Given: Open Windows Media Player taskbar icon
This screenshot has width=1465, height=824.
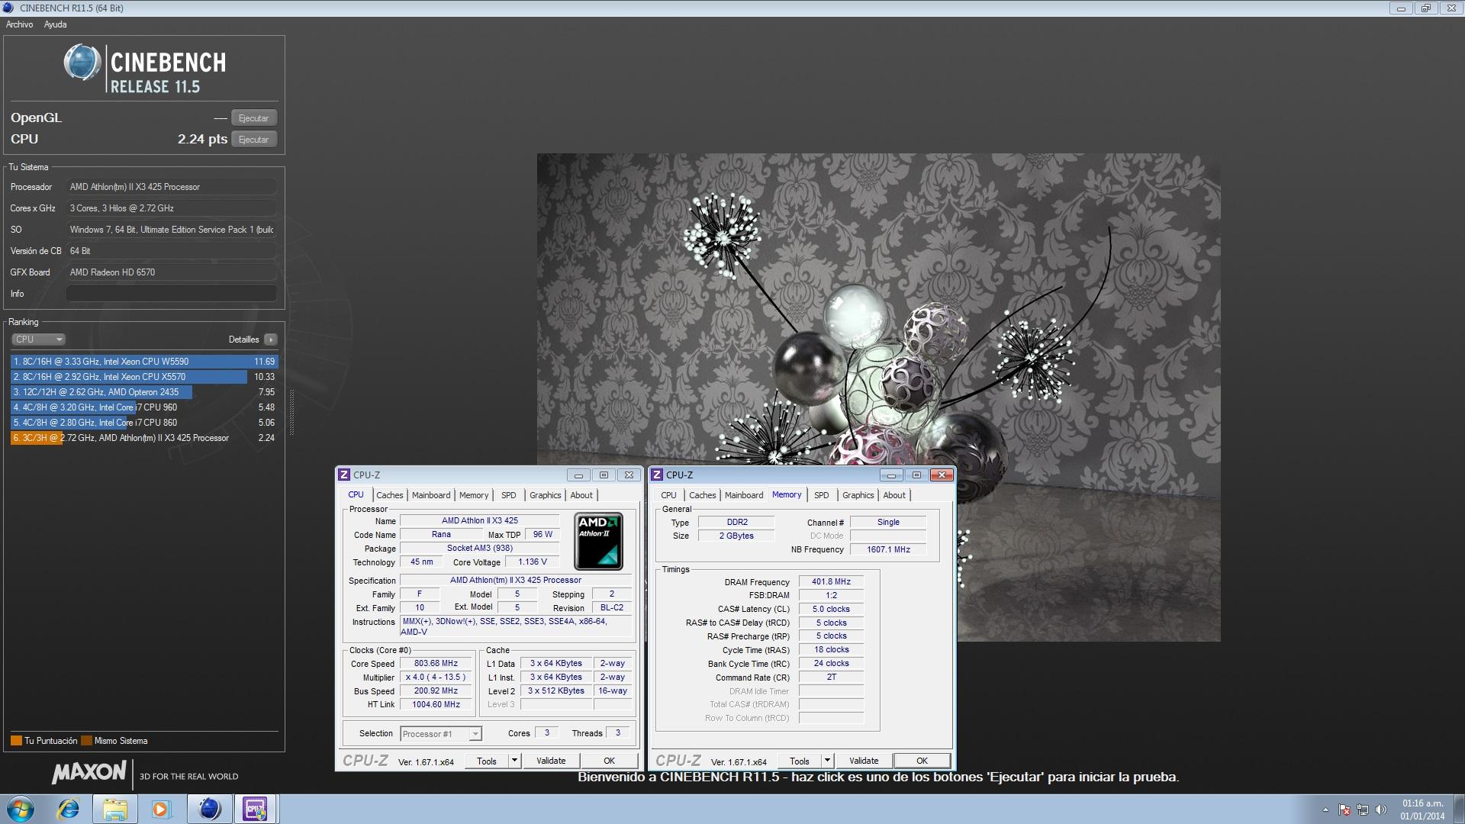Looking at the screenshot, I should pyautogui.click(x=161, y=809).
